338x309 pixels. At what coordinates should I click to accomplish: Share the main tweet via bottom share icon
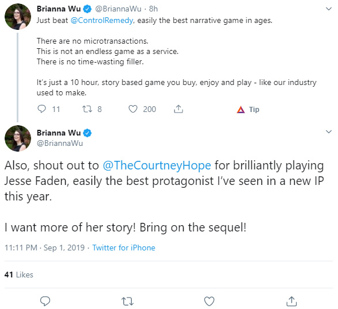point(291,301)
